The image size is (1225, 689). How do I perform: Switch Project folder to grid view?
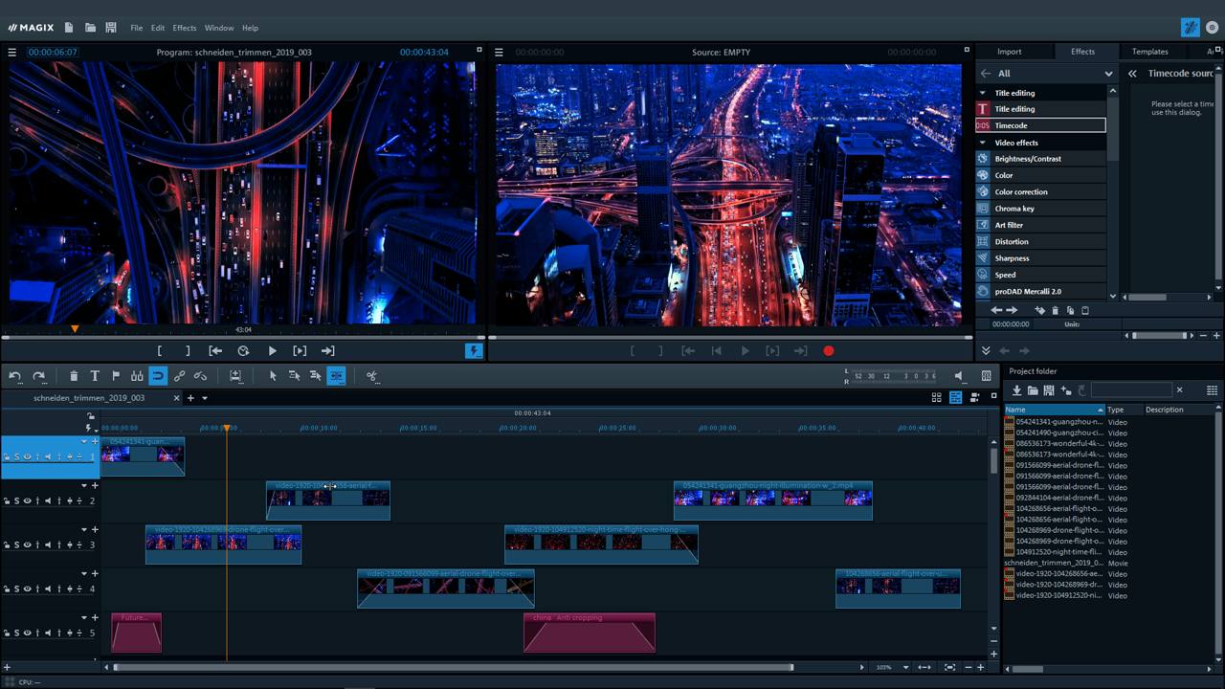[1212, 390]
